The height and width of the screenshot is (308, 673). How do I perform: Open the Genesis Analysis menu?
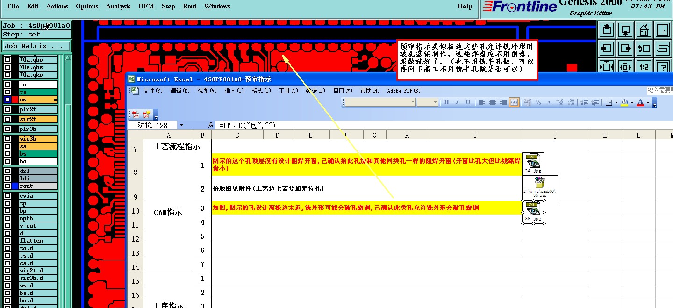118,6
